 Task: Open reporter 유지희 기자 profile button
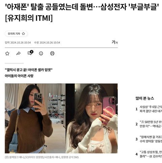(16, 34)
